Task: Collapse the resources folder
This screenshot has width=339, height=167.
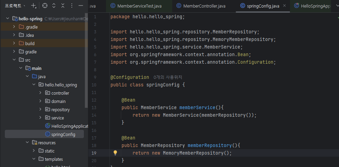Action: [x=27, y=143]
